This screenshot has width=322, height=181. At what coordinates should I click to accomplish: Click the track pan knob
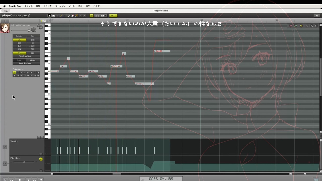click(x=33, y=30)
